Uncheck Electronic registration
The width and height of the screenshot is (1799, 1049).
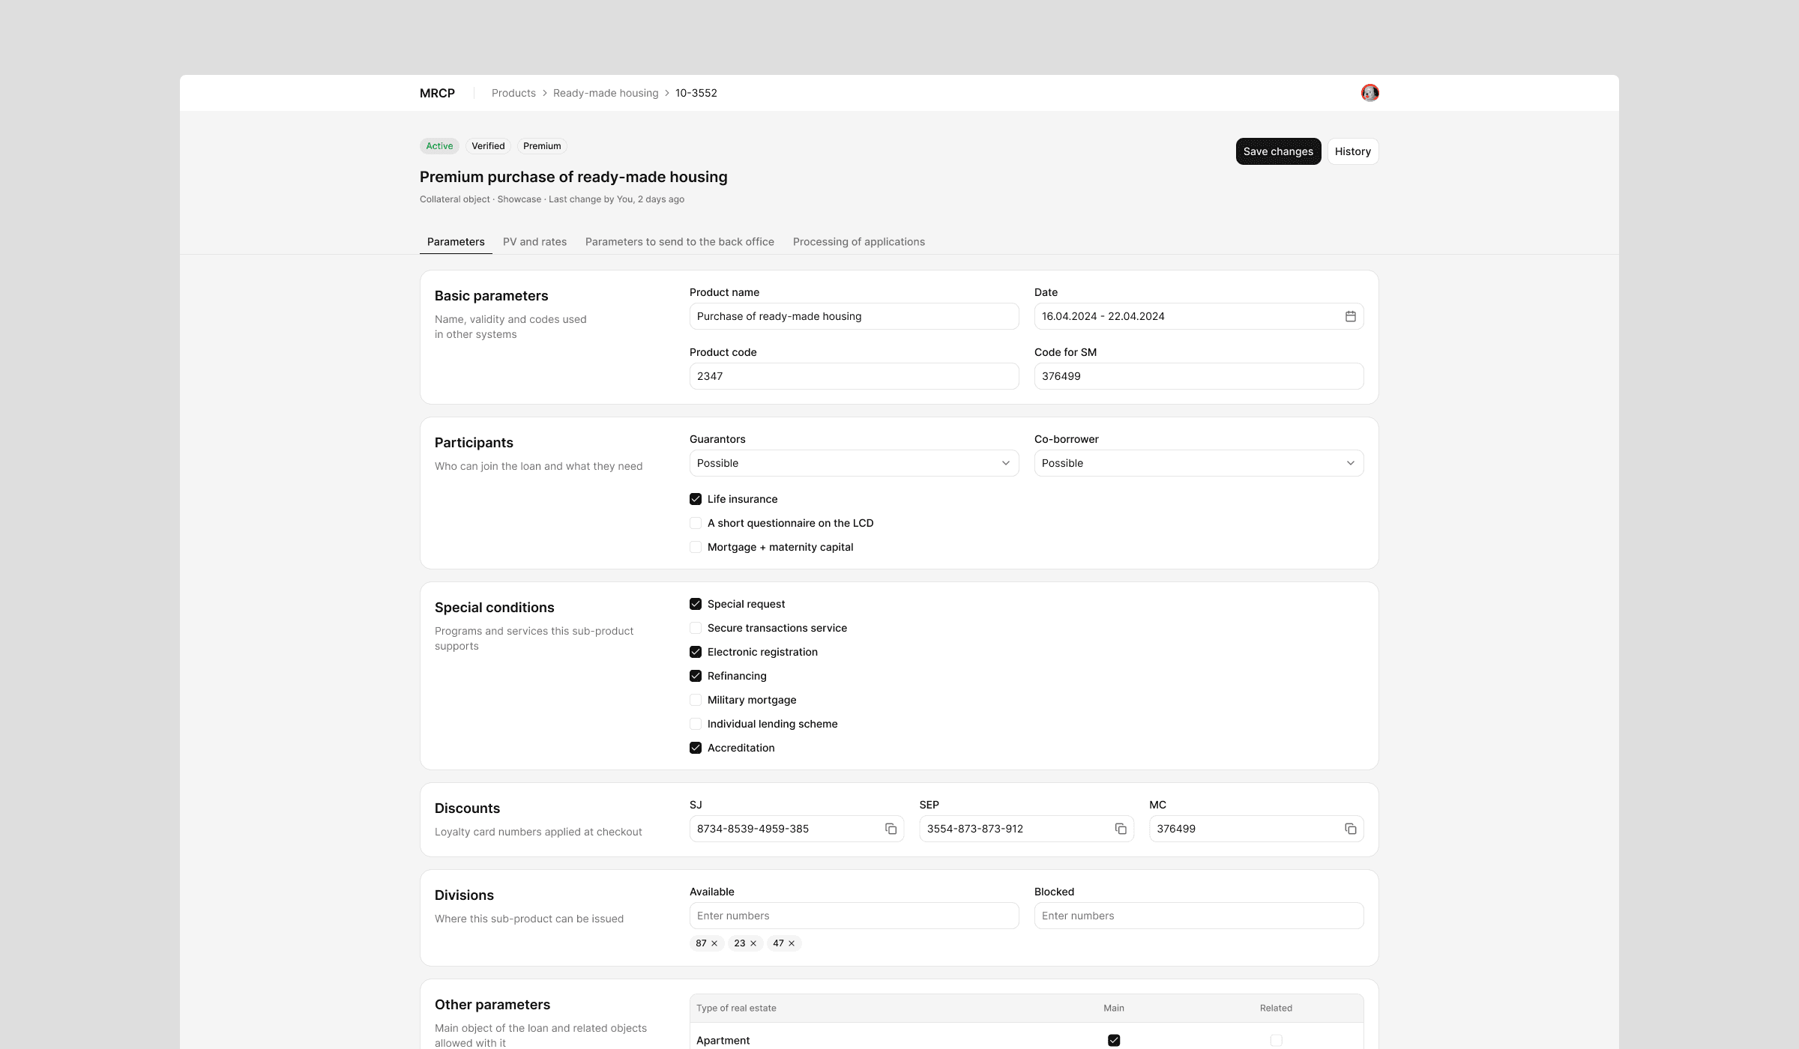tap(696, 652)
